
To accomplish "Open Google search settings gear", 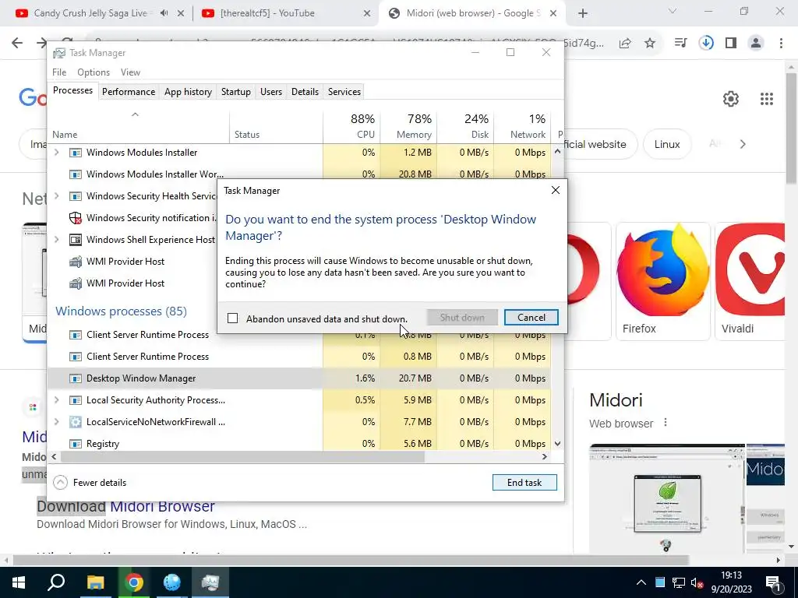I will pyautogui.click(x=731, y=99).
